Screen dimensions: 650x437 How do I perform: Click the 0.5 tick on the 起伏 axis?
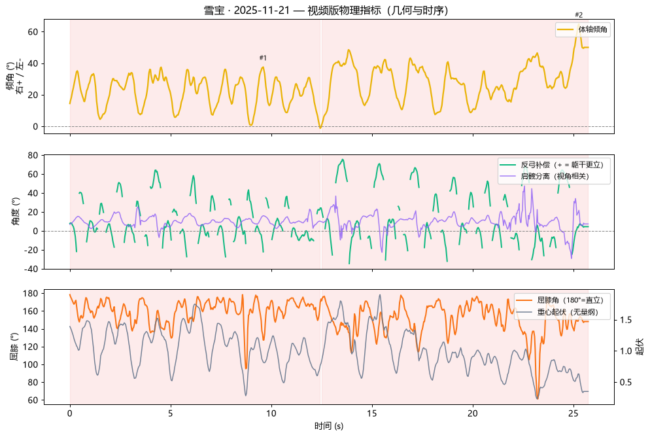point(626,382)
